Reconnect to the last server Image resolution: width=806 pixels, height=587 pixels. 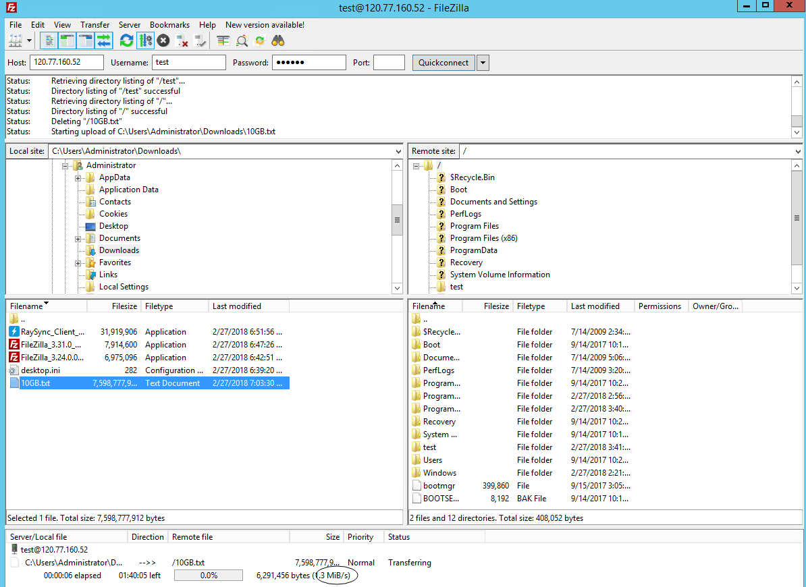tap(200, 40)
